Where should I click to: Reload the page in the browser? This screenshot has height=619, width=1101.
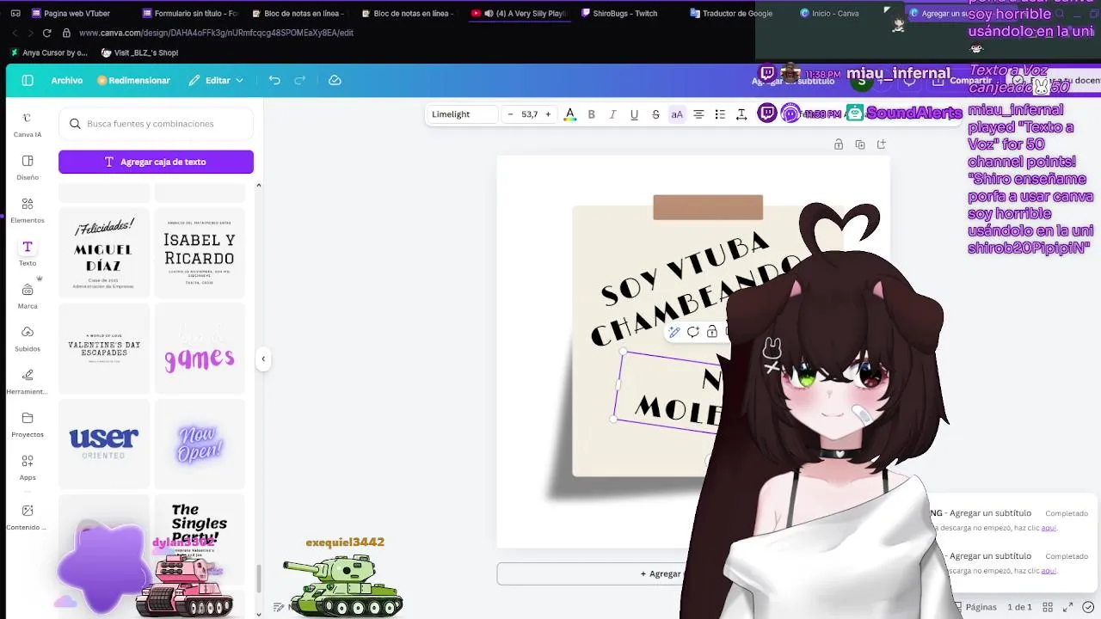pos(46,33)
